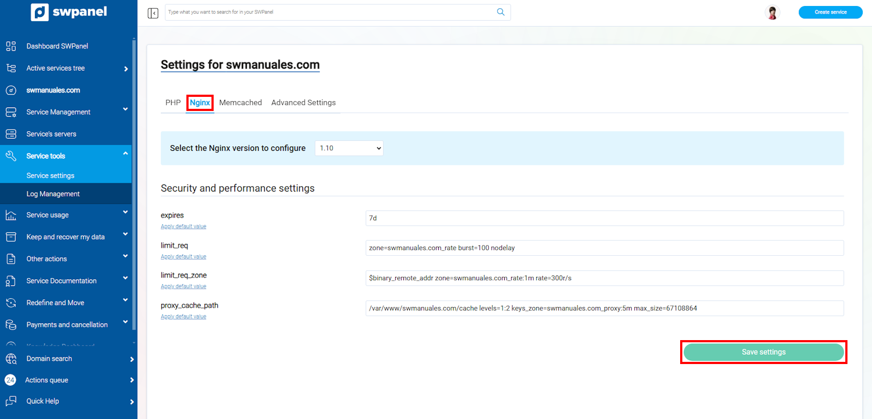Open the user profile avatar

click(x=772, y=12)
